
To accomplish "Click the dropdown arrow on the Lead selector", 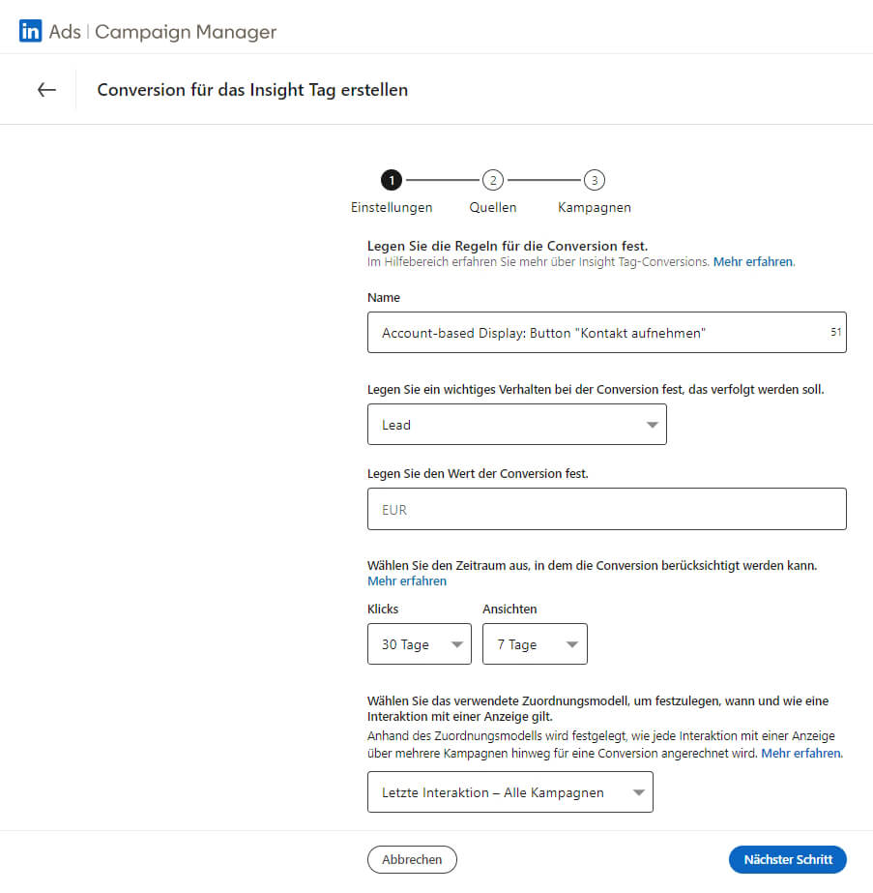I will [x=651, y=424].
